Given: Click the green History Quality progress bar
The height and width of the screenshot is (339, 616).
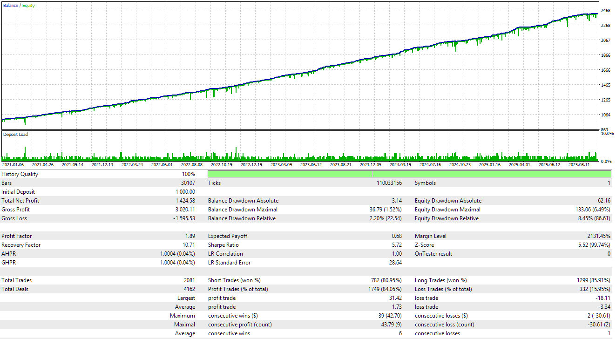Looking at the screenshot, I should [409, 174].
